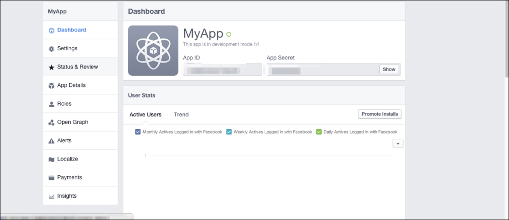Click the Localize flag icon
The height and width of the screenshot is (220, 509).
[51, 160]
